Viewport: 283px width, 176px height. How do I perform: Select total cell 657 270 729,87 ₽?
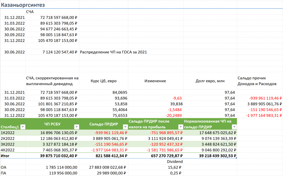(167, 156)
